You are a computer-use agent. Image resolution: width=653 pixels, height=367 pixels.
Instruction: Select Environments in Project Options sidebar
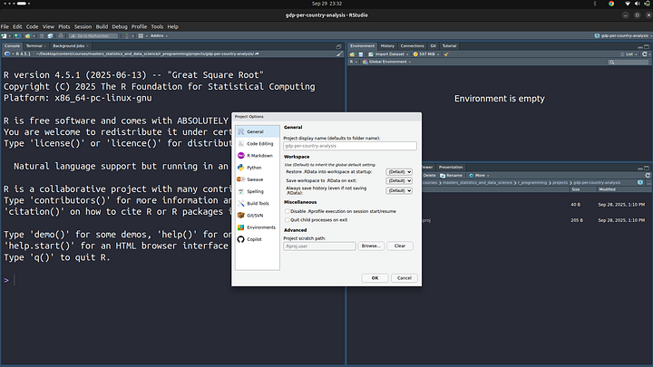click(x=258, y=227)
